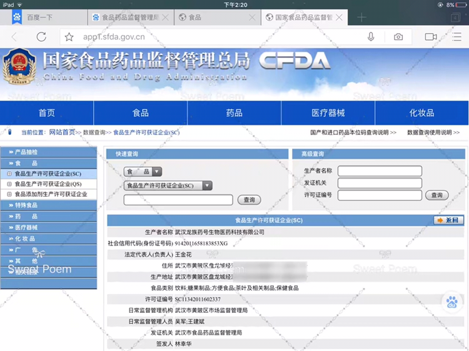This screenshot has height=351, width=469.
Task: Open the 食 品 category dropdown
Action: point(143,172)
